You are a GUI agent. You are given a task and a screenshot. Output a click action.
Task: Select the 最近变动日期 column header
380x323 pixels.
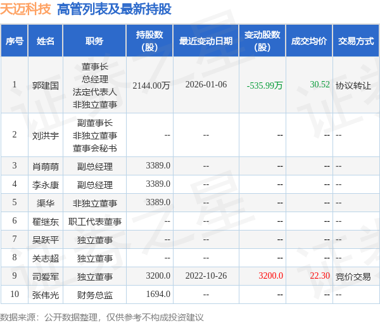(x=206, y=41)
